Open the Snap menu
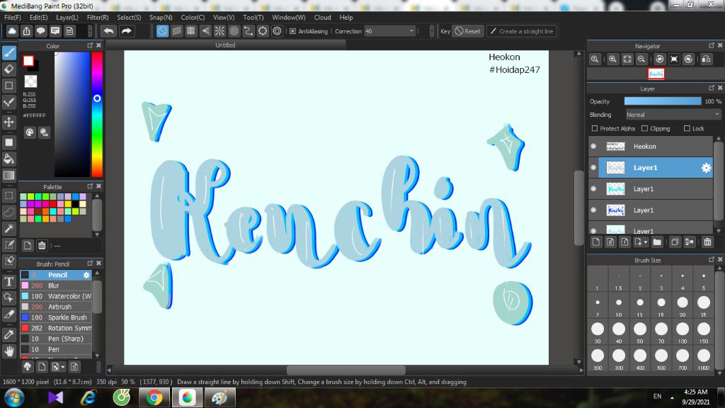This screenshot has width=725, height=408. 161,18
